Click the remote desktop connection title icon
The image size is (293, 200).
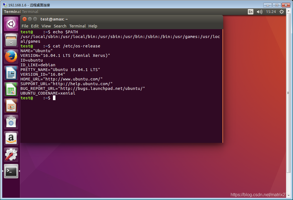(5, 5)
